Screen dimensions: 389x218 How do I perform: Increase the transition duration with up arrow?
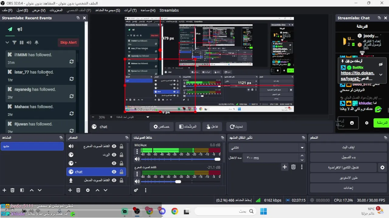(x=302, y=156)
